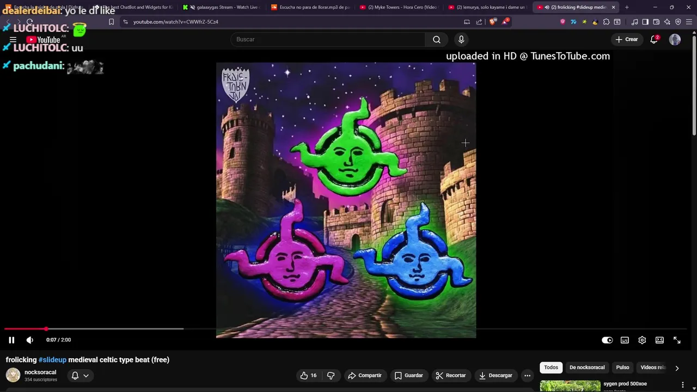Toggle subtitles on the player
Screen dimensions: 697x392
tap(625, 340)
